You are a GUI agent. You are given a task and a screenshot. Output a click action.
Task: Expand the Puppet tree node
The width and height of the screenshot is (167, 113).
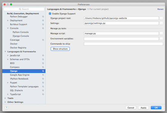coord(8,83)
